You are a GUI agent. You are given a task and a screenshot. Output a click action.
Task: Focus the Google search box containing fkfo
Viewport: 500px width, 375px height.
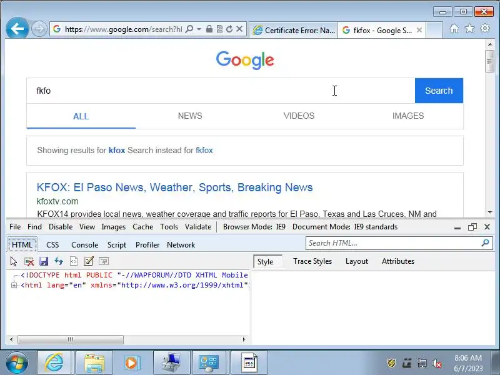(221, 91)
